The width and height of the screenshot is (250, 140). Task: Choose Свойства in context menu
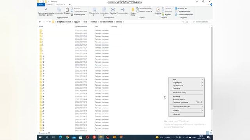187,114
